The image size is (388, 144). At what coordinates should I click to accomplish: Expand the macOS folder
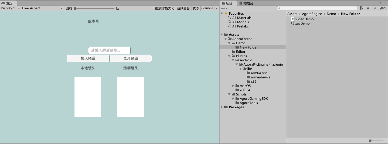pyautogui.click(x=233, y=86)
